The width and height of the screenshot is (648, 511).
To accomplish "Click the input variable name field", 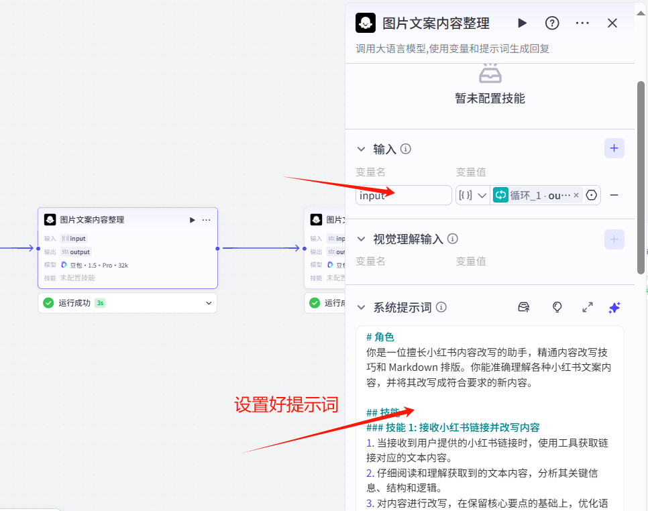I will [403, 195].
